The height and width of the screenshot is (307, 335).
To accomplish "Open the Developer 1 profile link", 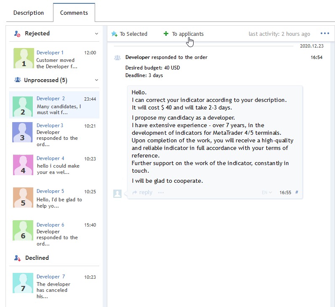I will tap(50, 53).
